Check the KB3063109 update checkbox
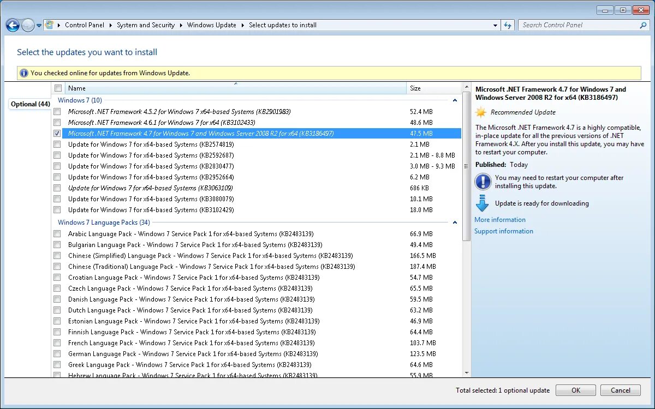Viewport: 655px width, 409px height. 57,188
